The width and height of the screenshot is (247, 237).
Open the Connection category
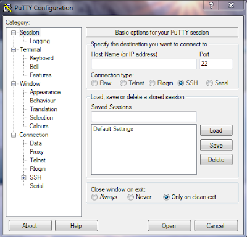point(34,135)
